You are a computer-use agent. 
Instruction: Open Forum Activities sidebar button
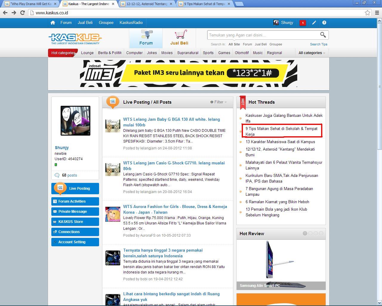[x=75, y=201]
